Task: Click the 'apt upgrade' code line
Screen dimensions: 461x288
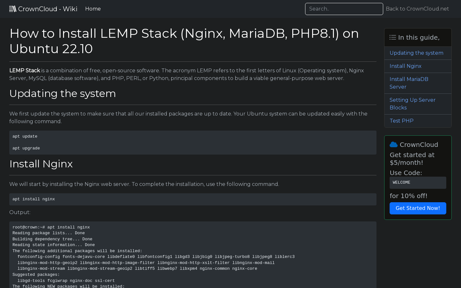Action: tap(26, 148)
